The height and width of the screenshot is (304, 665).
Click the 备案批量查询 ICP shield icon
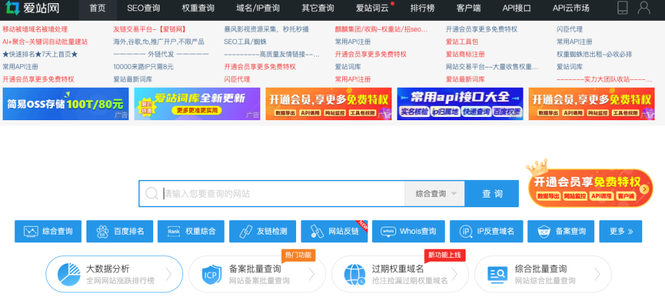click(212, 274)
